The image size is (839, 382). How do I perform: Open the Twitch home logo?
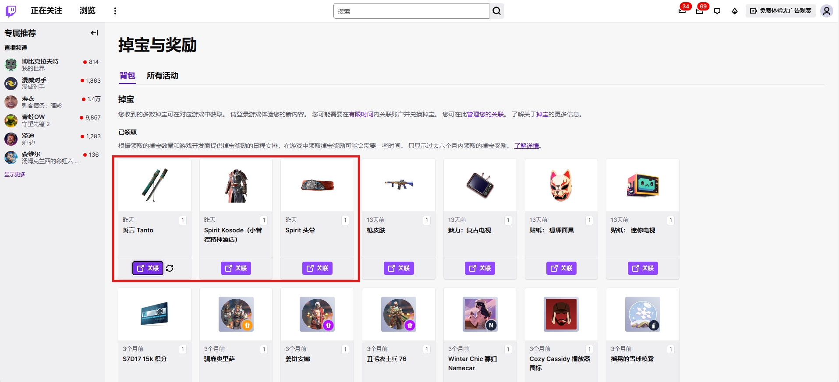point(11,11)
